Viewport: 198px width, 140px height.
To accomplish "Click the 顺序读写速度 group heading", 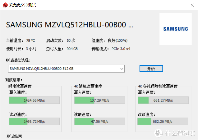I will (x=20, y=86).
